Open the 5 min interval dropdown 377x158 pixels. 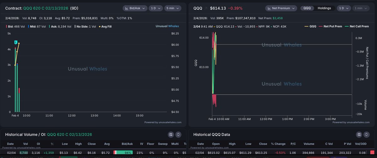(x=173, y=8)
